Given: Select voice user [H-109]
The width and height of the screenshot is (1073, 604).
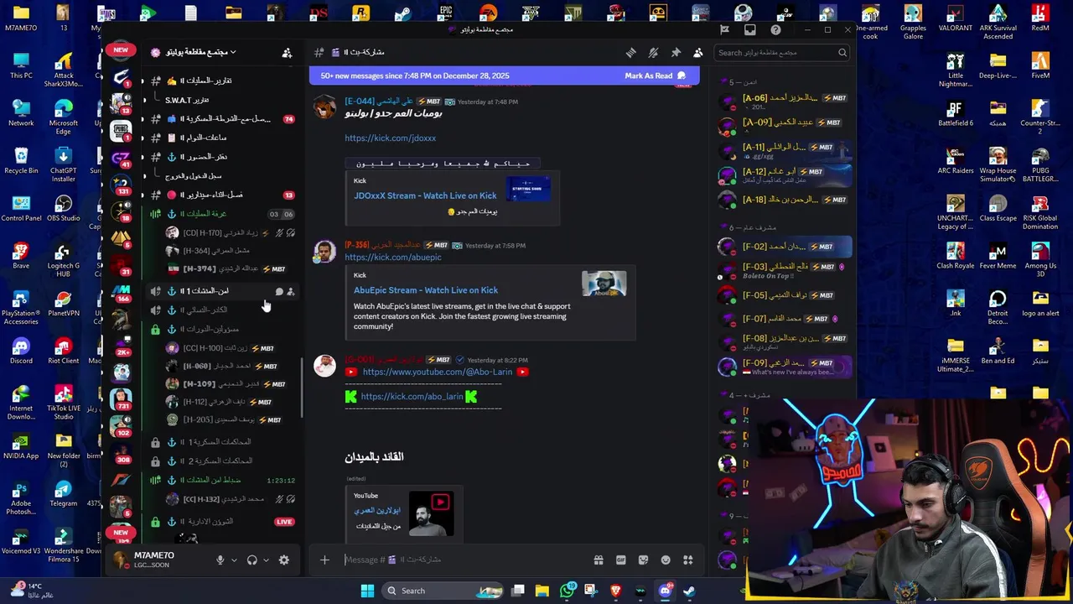Looking at the screenshot, I should pos(230,384).
